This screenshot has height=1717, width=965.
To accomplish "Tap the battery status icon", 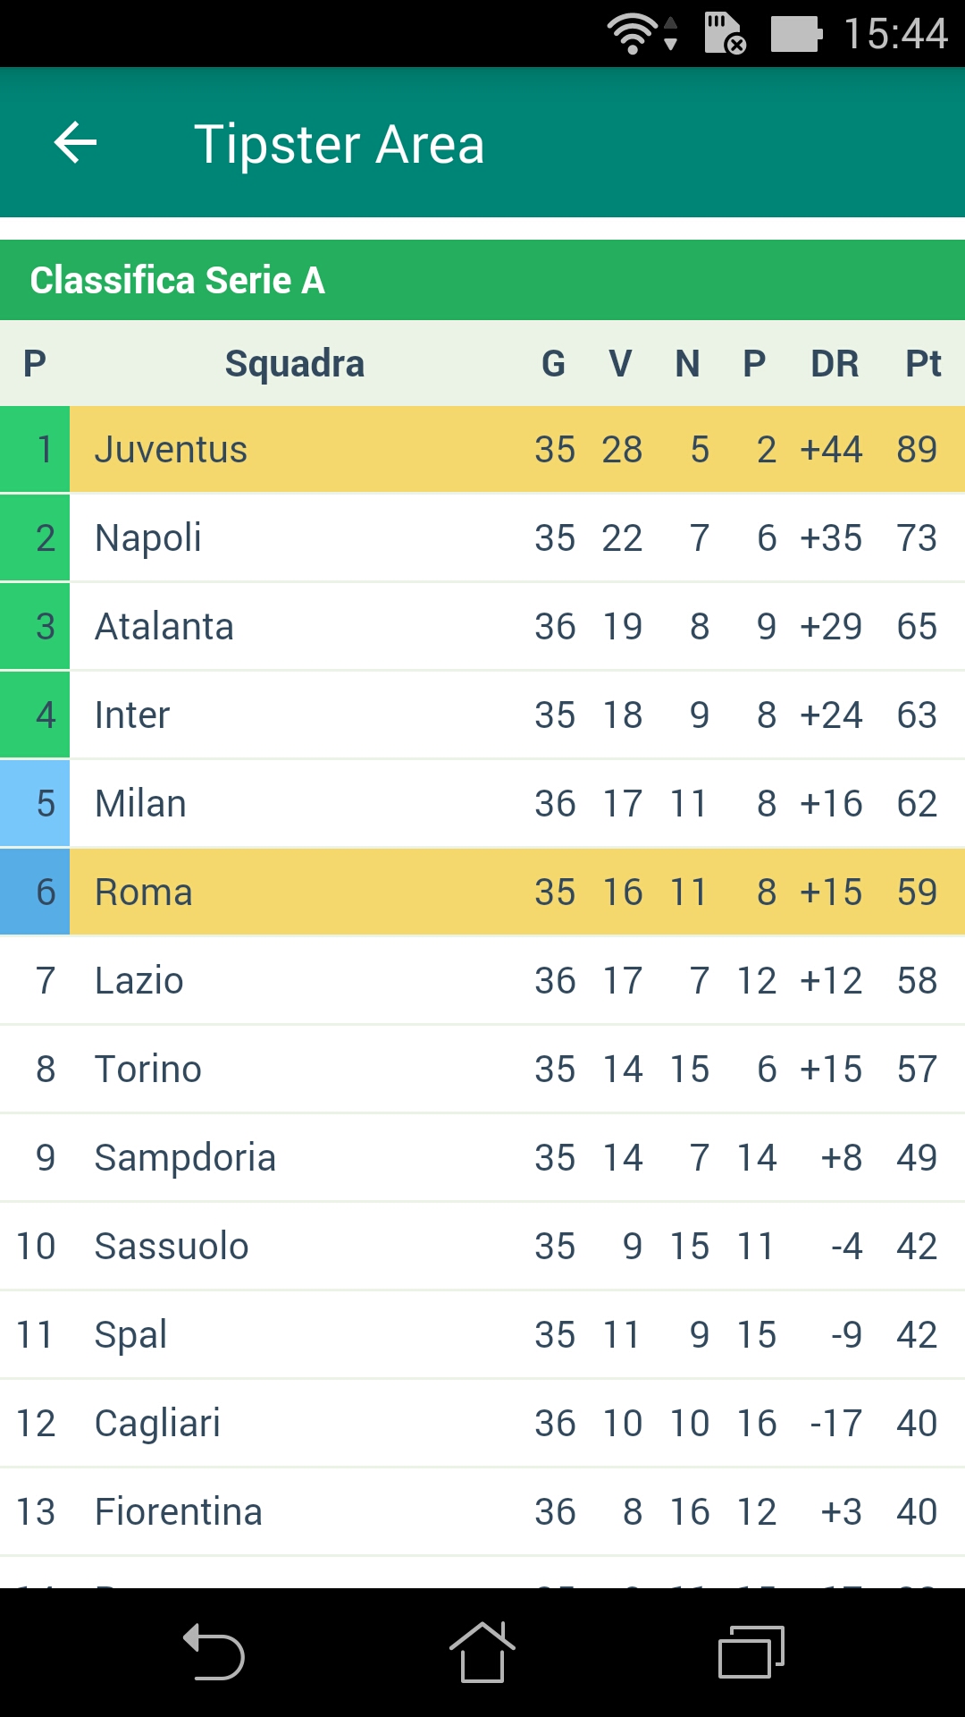I will point(796,34).
